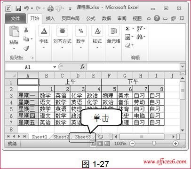Click the 粘贴 paste button
Image resolution: width=191 pixels, height=169 pixels.
tap(14, 38)
